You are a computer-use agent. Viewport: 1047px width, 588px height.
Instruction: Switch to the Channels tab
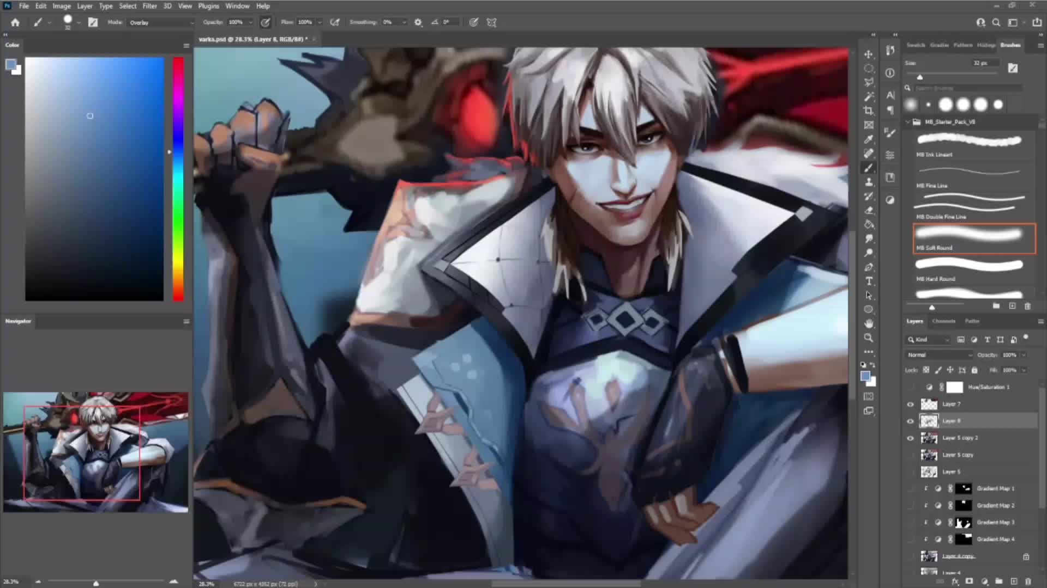[x=943, y=321]
